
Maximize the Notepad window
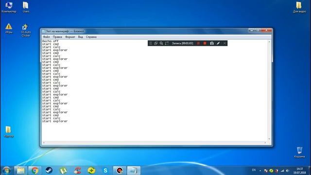click(x=258, y=30)
